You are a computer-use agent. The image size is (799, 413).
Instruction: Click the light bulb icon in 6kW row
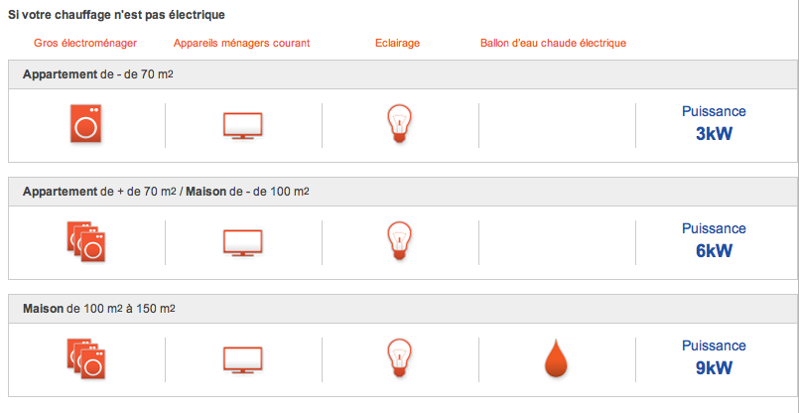[399, 240]
